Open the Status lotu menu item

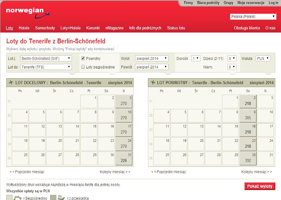[x=176, y=28]
